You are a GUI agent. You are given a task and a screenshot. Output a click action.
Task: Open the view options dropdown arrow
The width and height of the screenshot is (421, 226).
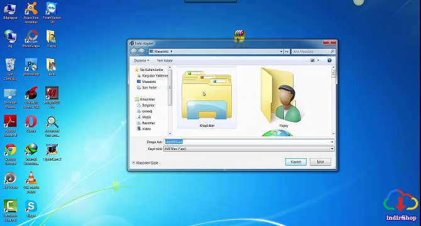click(x=319, y=61)
